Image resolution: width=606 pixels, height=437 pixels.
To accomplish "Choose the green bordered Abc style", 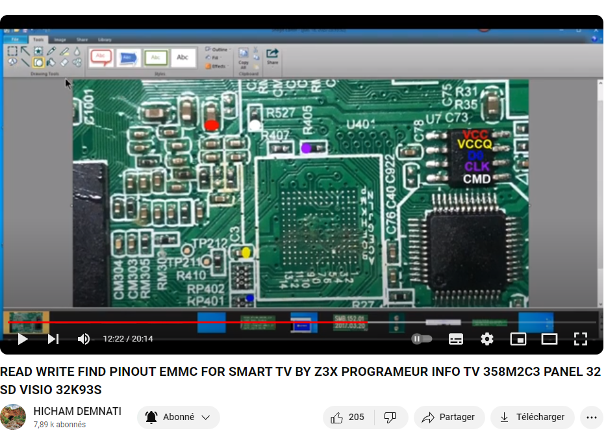I will coord(156,58).
